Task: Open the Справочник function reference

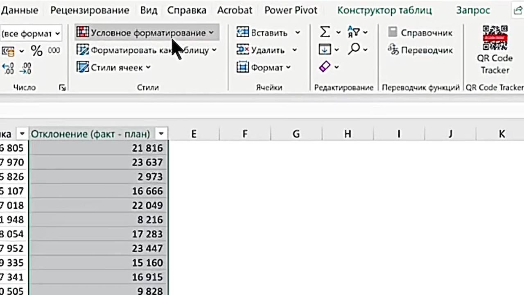Action: pos(420,33)
